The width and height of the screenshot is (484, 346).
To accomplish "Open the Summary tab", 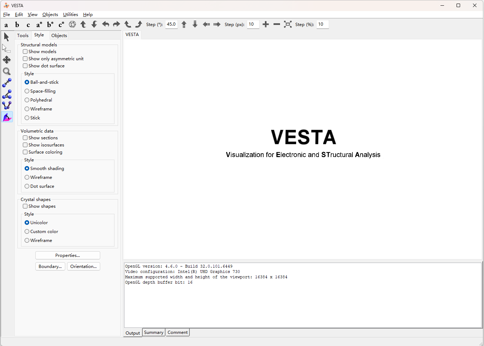I will [154, 332].
